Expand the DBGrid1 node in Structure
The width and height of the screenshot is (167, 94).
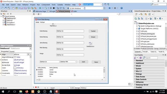click(x=3, y=20)
